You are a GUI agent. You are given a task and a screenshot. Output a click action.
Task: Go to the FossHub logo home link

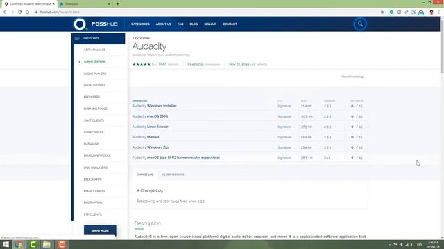[x=96, y=24]
